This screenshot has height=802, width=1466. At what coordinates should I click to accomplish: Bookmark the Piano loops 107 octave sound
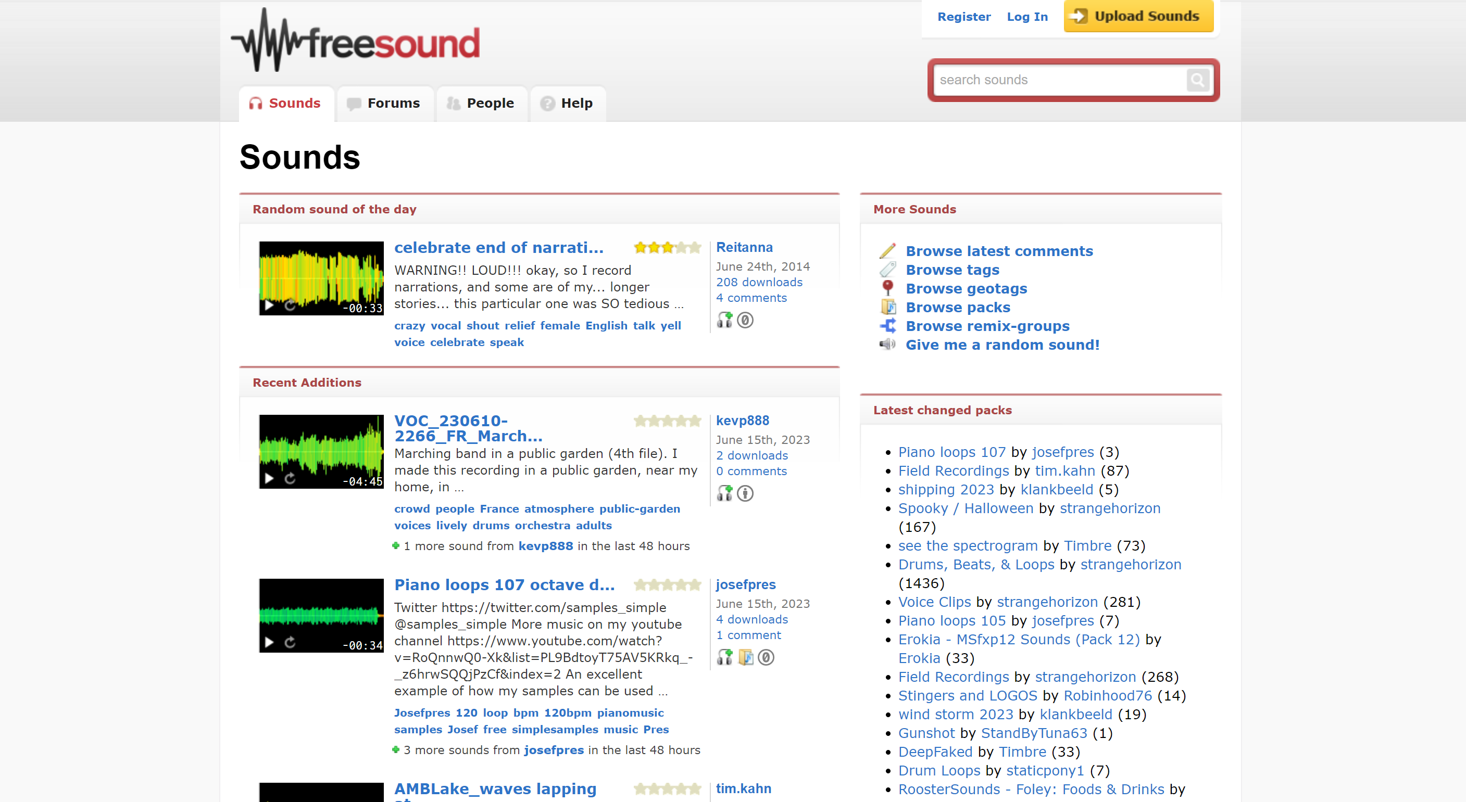click(x=725, y=658)
